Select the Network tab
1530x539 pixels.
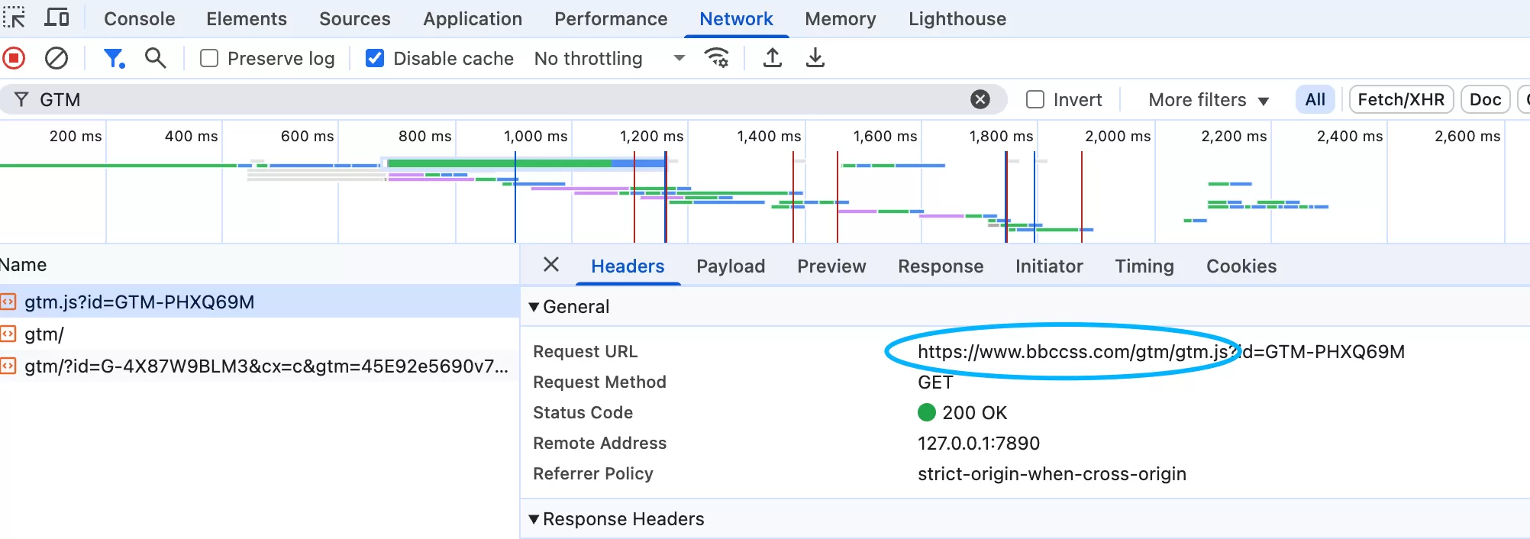(x=736, y=18)
